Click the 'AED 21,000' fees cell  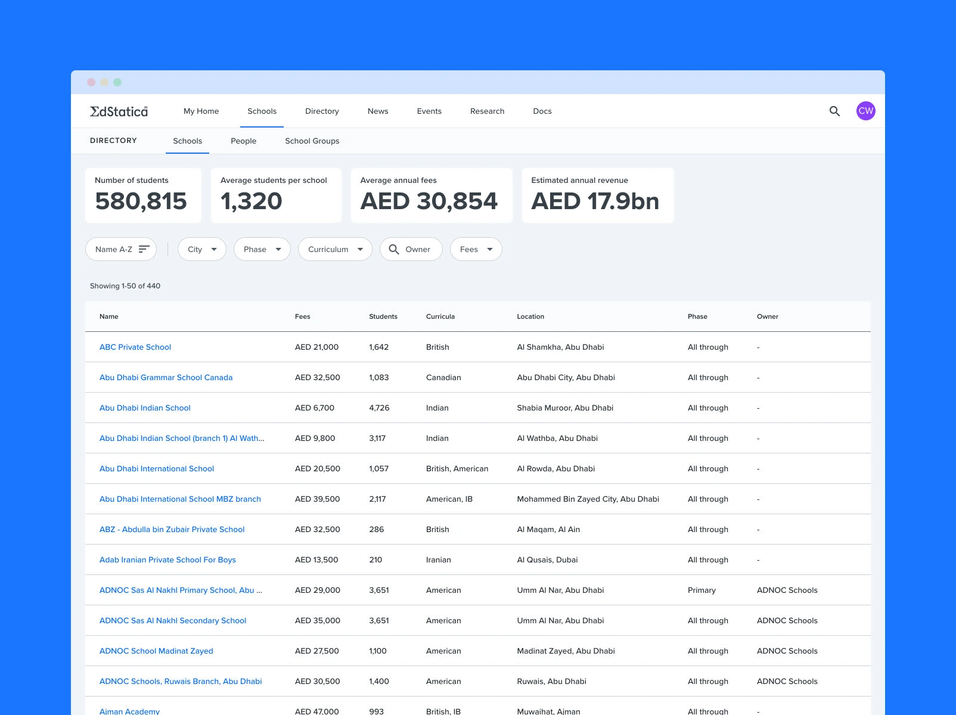pyautogui.click(x=316, y=347)
